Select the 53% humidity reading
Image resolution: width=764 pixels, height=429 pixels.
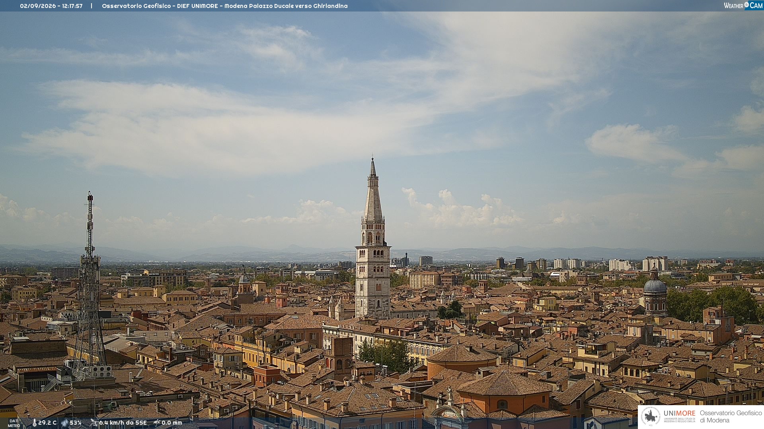(x=76, y=423)
